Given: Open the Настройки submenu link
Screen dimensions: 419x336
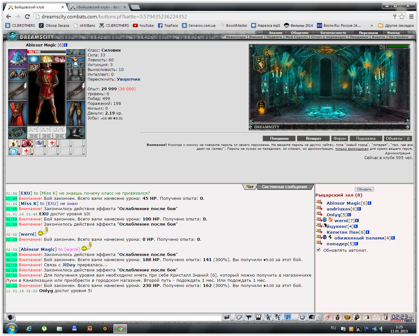Looking at the screenshot, I should (398, 37).
